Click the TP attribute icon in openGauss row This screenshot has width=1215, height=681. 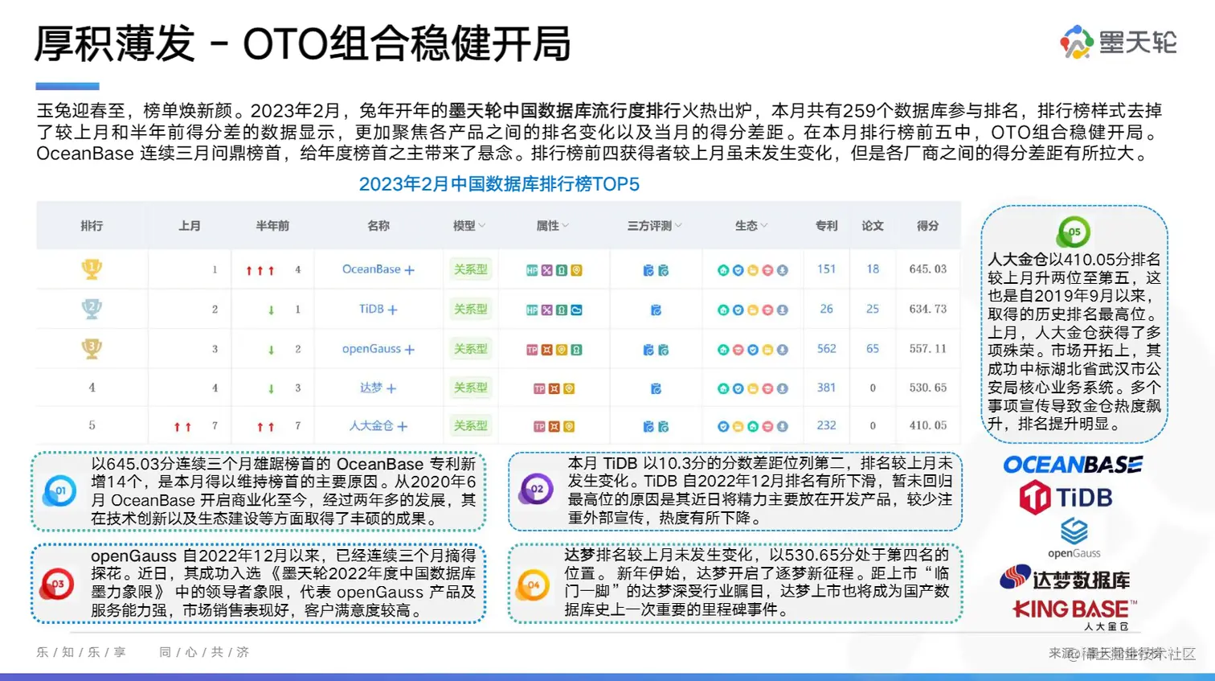(532, 350)
